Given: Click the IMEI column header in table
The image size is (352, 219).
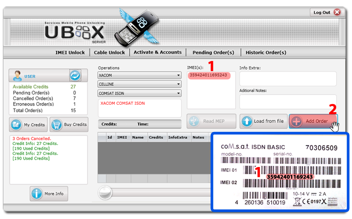Looking at the screenshot, I should click(122, 137).
